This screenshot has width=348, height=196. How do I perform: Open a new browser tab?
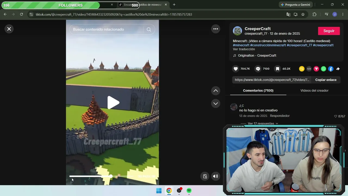click(174, 5)
